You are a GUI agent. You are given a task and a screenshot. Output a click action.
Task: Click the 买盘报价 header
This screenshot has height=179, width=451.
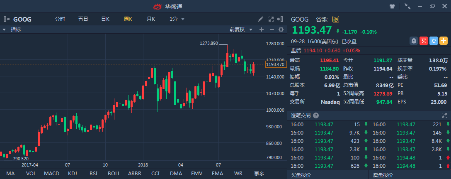click(301, 175)
